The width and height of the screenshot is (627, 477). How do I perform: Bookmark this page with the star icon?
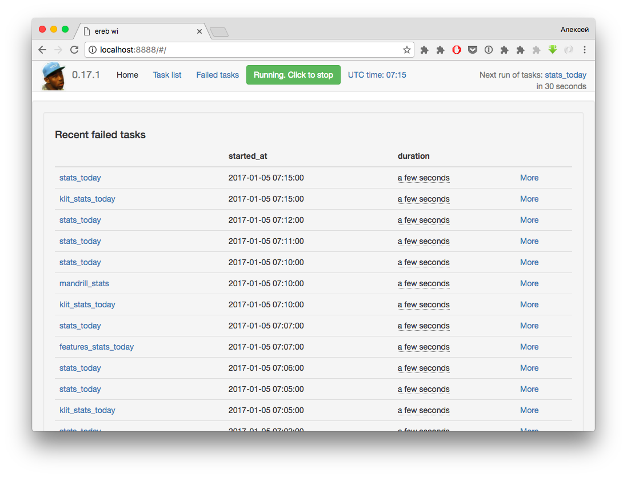click(406, 50)
